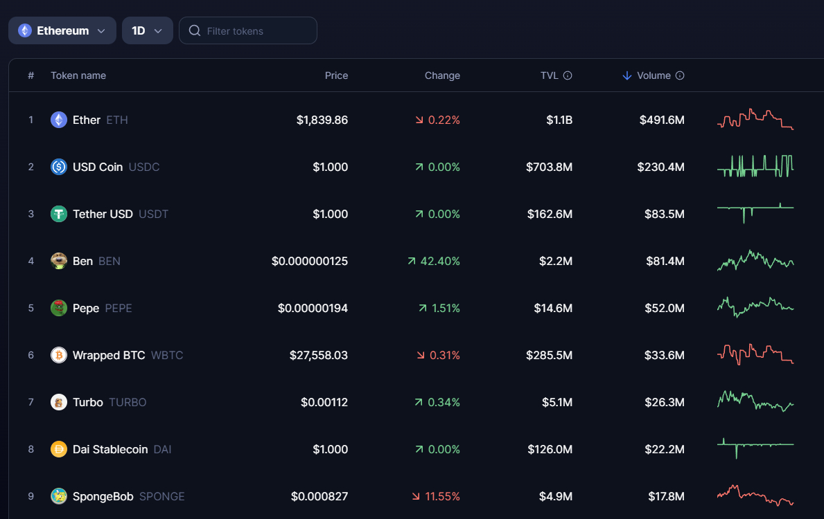
Task: Click the Ether token icon
Action: pyautogui.click(x=59, y=120)
